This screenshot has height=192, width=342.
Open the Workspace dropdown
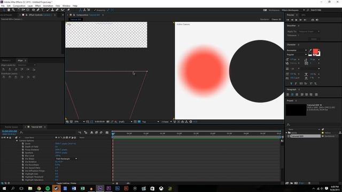[293, 10]
